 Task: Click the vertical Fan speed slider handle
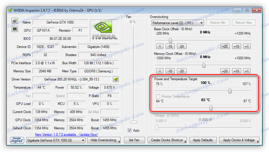[134, 122]
